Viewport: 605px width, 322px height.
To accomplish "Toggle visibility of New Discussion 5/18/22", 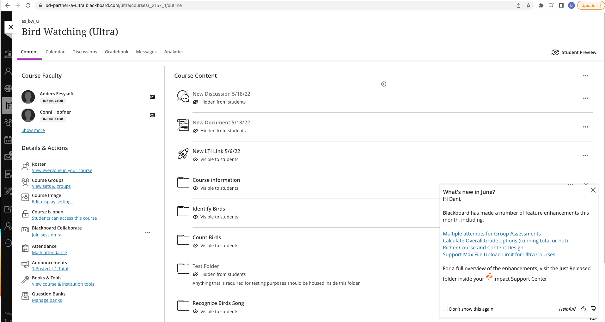I will (223, 102).
